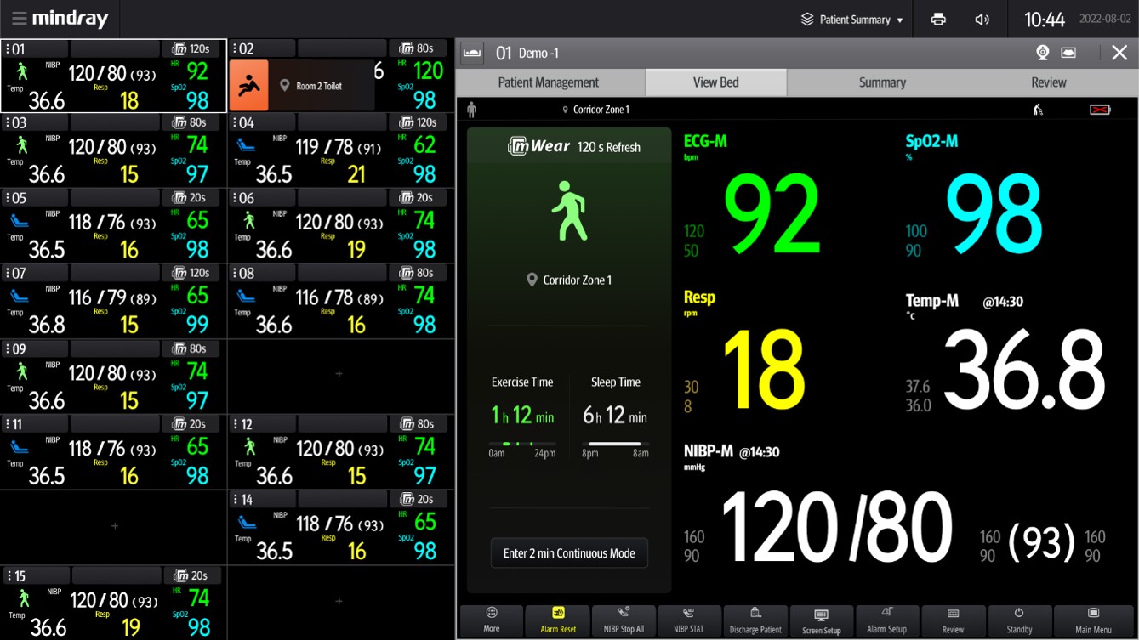Open Alarm Setup in bottom toolbar
This screenshot has height=640, width=1139.
(x=886, y=620)
